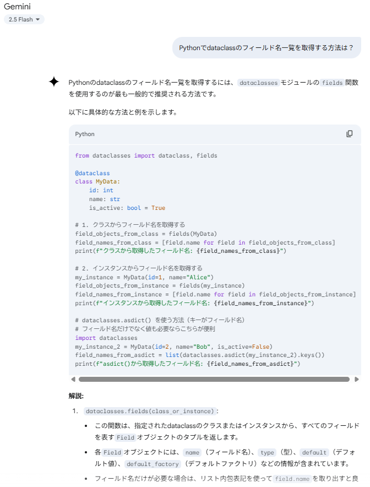Click the Gemini sparkle response icon

(53, 82)
